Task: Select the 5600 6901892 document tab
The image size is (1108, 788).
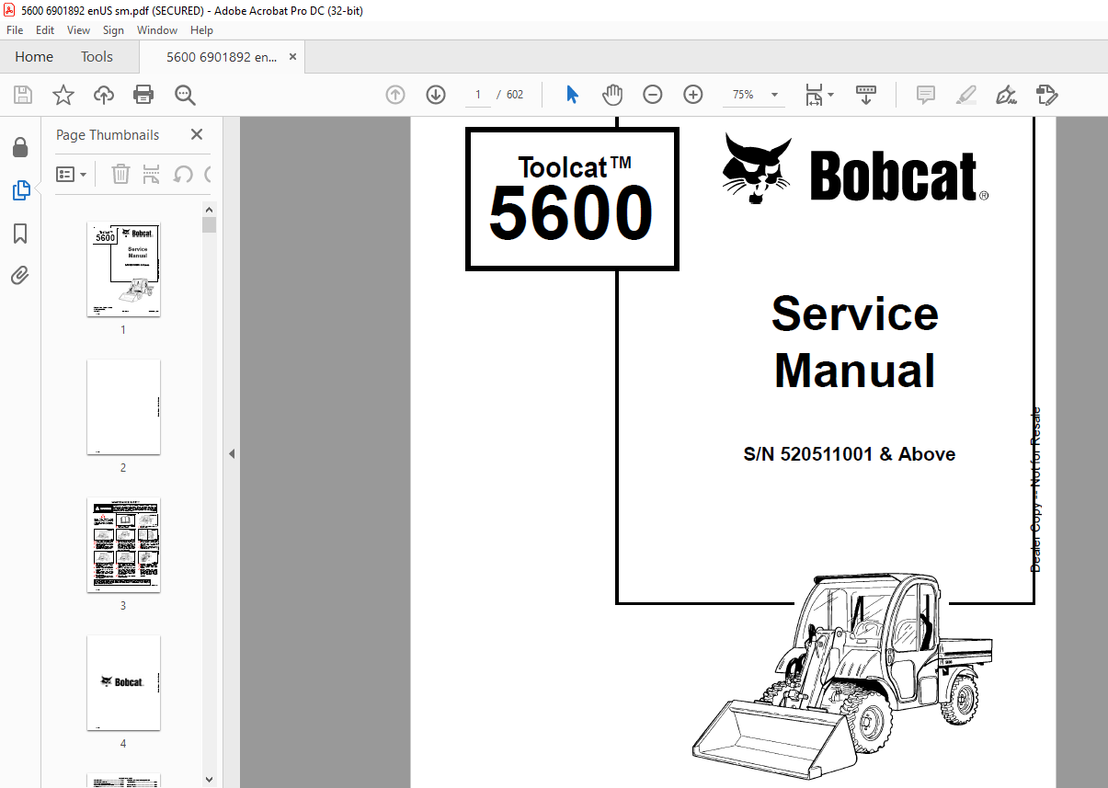Action: click(222, 57)
